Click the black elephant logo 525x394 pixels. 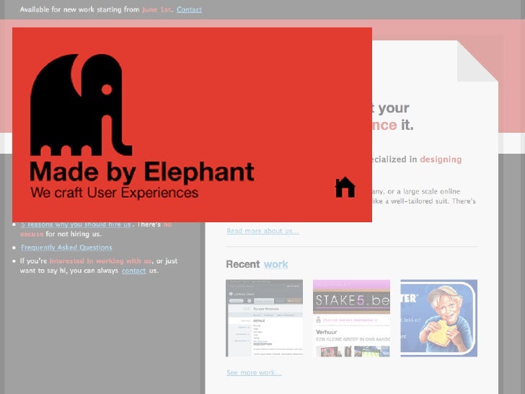[81, 105]
